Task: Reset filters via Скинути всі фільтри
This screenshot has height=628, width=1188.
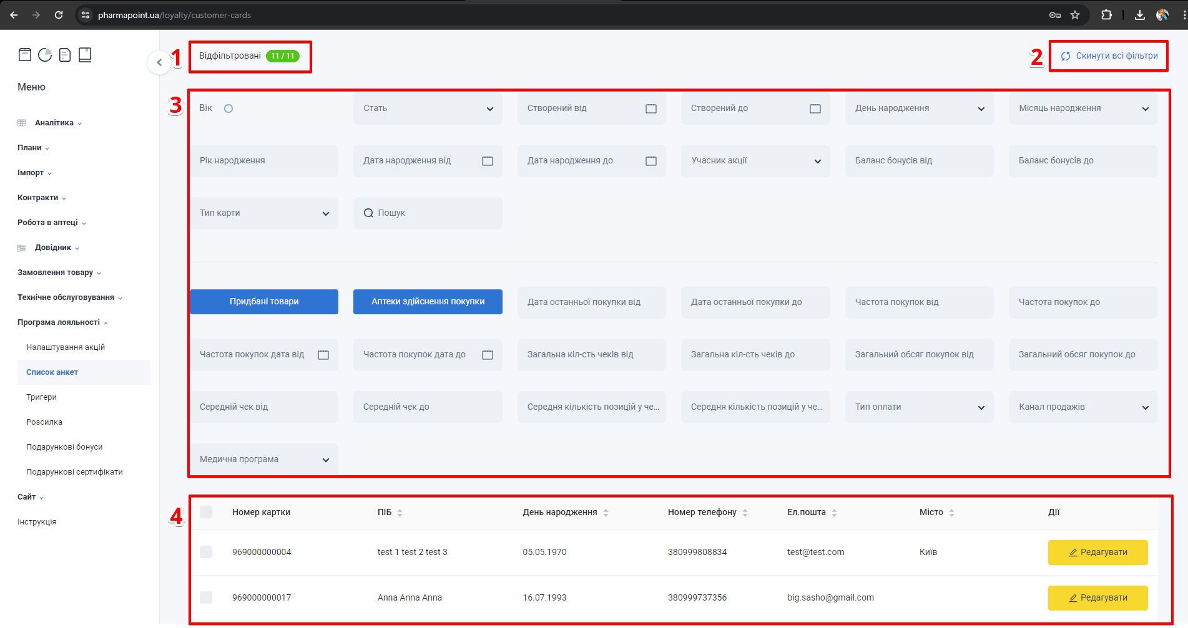Action: click(x=1109, y=56)
